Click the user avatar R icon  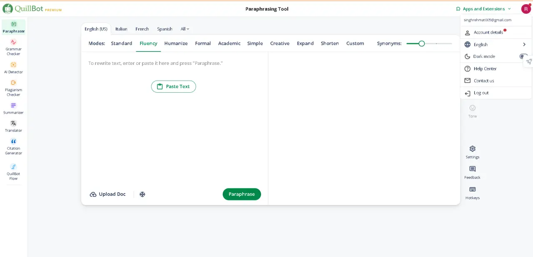coord(526,9)
